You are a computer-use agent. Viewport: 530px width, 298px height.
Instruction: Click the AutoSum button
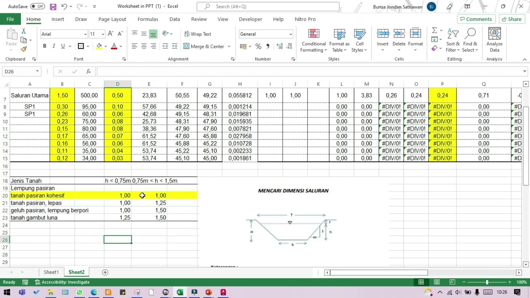click(434, 31)
